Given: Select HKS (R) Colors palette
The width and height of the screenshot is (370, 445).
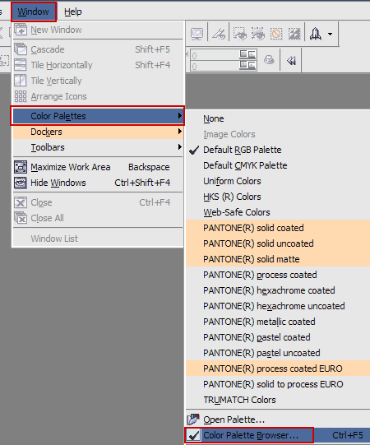Looking at the screenshot, I should click(278, 197).
